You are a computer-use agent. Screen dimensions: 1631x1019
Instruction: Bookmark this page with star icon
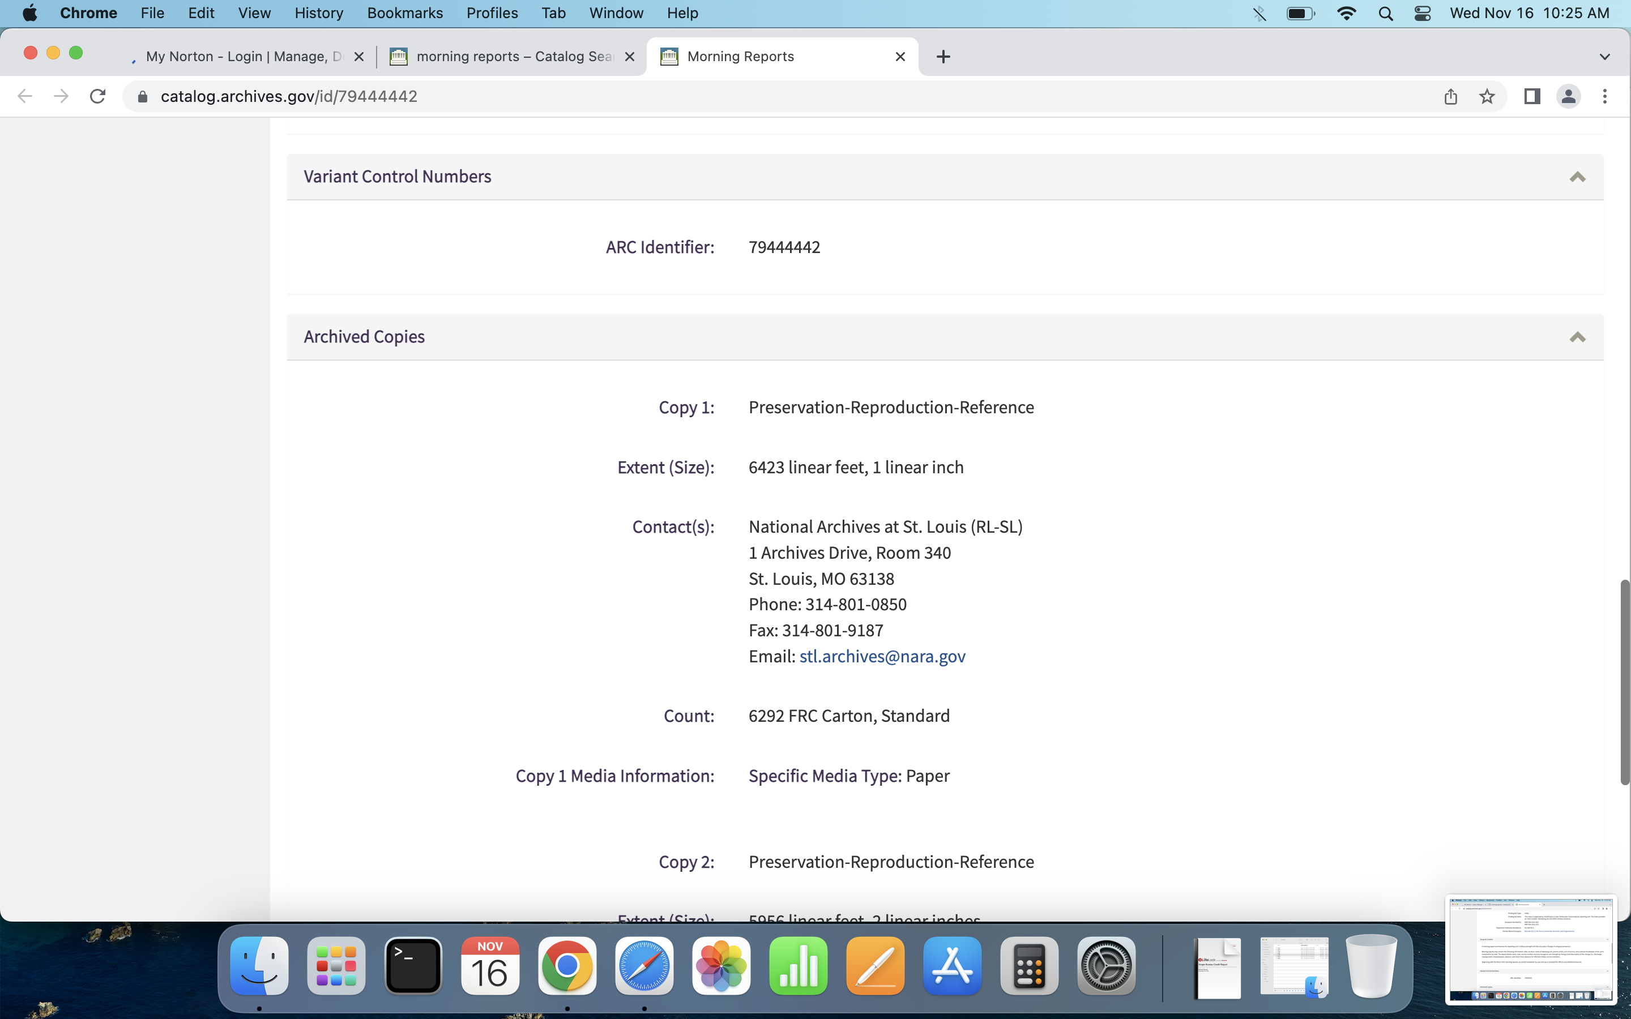(1487, 96)
